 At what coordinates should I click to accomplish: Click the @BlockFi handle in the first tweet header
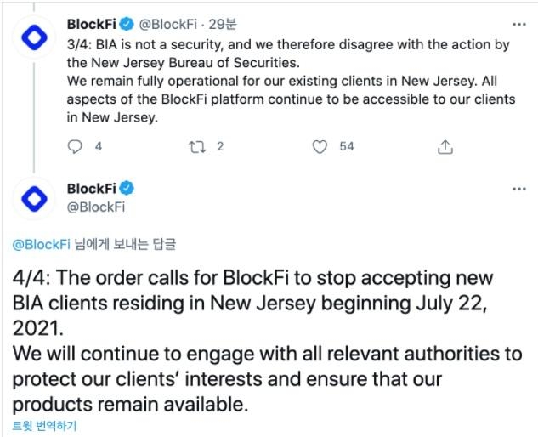(x=167, y=25)
